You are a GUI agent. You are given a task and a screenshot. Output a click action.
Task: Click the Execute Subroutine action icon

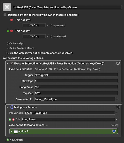tap(12, 63)
